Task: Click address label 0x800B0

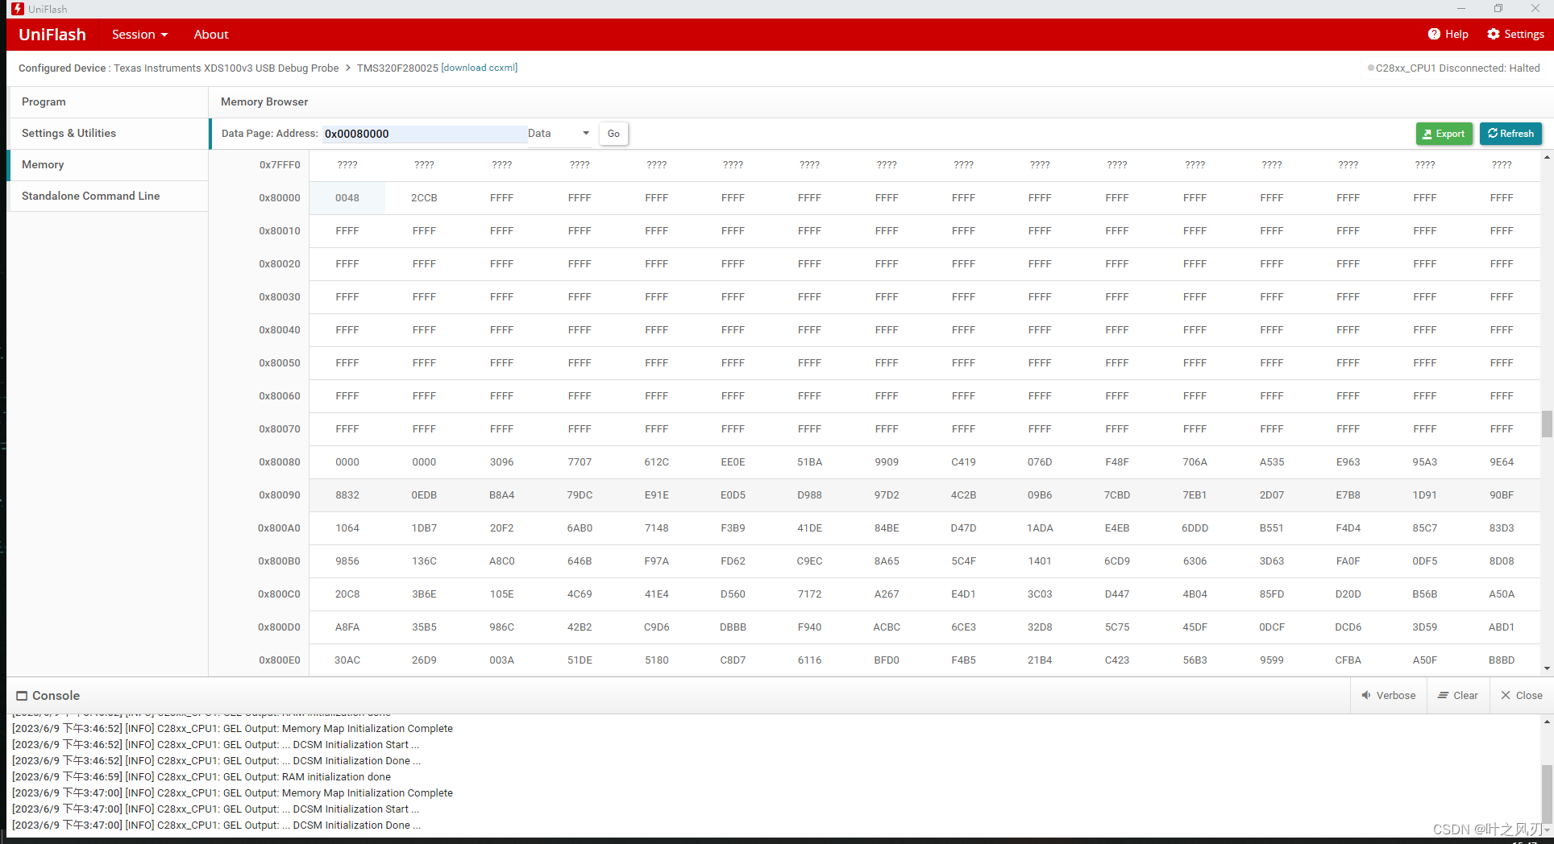Action: pos(279,561)
